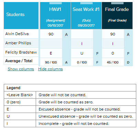This screenshot has width=139, height=130.
Task: Select Amber Phillips' Seat Work #1 cell marked I
Action: 82,44
